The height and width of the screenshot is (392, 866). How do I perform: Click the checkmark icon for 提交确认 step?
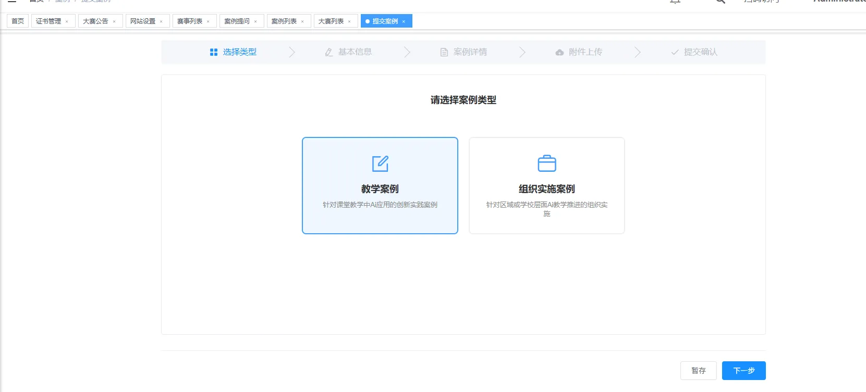(675, 52)
